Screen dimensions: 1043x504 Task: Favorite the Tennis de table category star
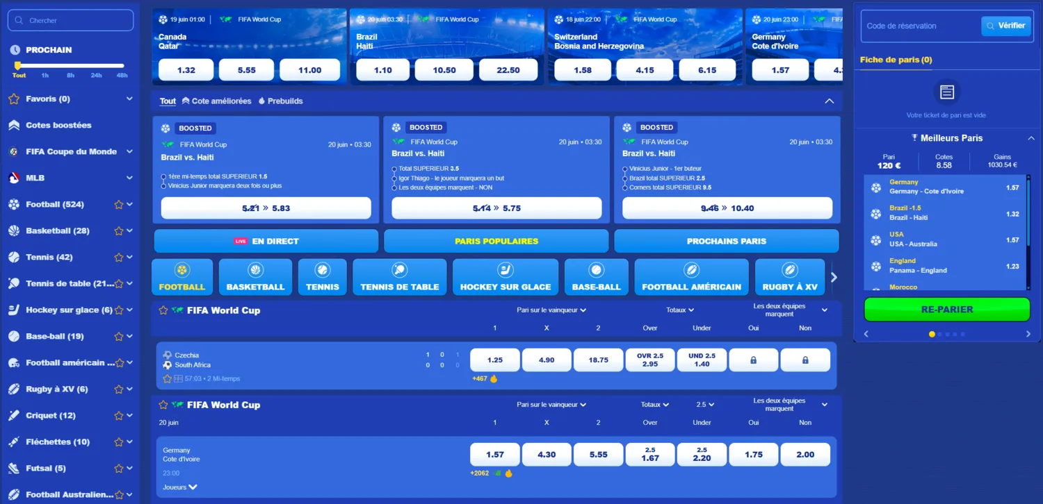click(x=119, y=284)
